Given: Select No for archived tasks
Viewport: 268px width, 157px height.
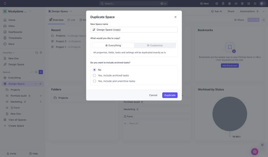Looking at the screenshot, I should 94,70.
